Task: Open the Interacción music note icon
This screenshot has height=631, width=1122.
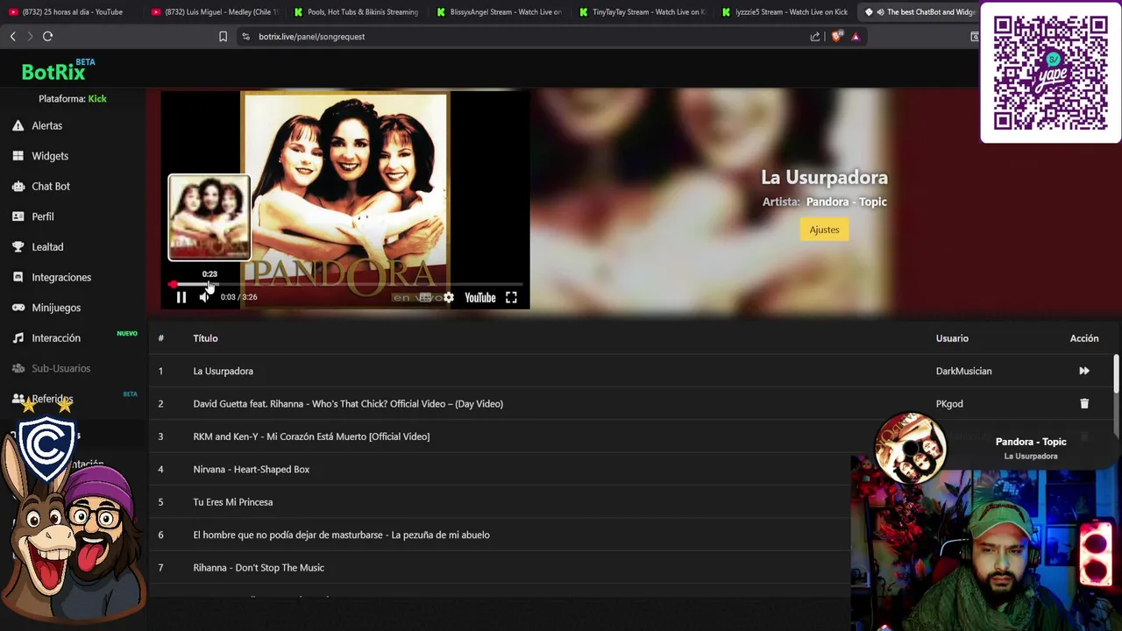Action: (18, 338)
